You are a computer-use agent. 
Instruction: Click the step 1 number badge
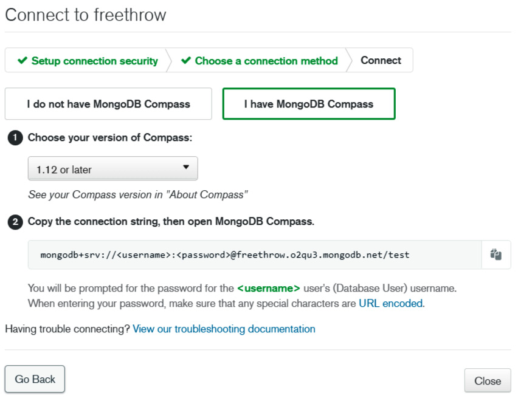pyautogui.click(x=15, y=138)
